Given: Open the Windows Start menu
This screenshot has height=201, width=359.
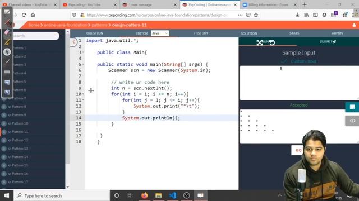Looking at the screenshot, I should point(7,195).
